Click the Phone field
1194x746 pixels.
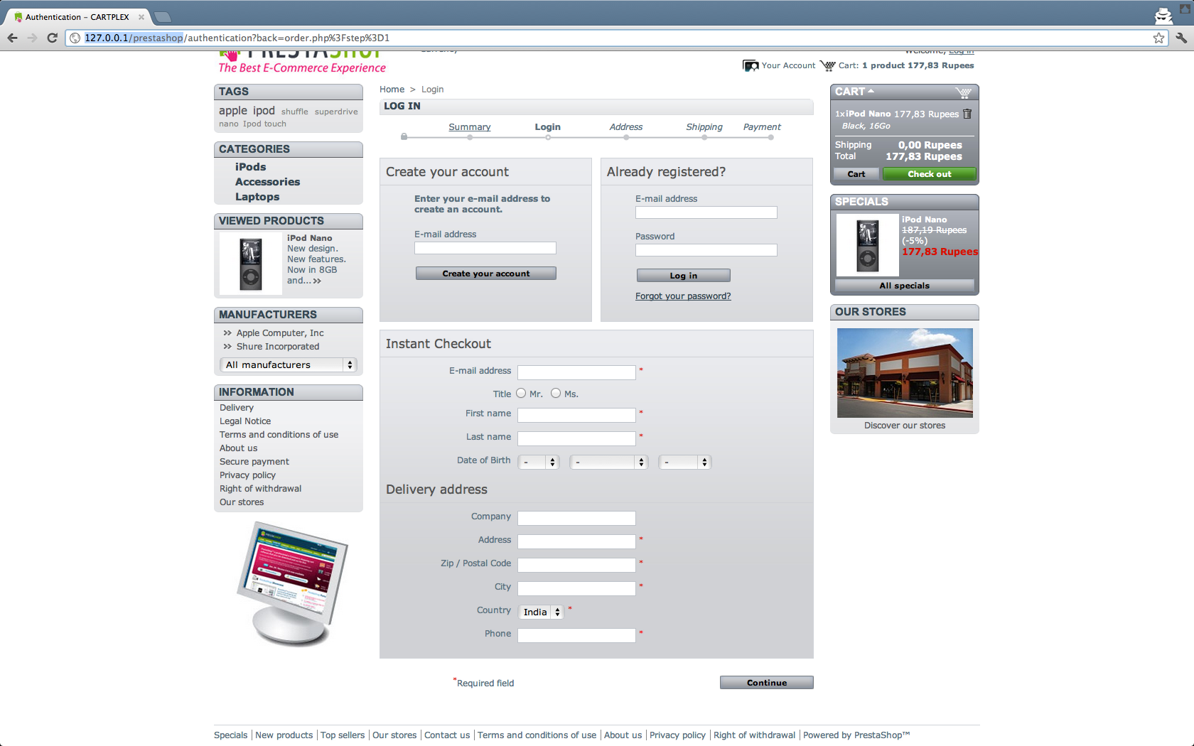576,635
